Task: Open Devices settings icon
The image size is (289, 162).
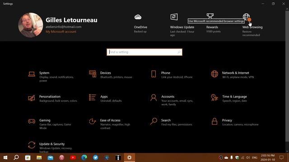Action: (93, 74)
